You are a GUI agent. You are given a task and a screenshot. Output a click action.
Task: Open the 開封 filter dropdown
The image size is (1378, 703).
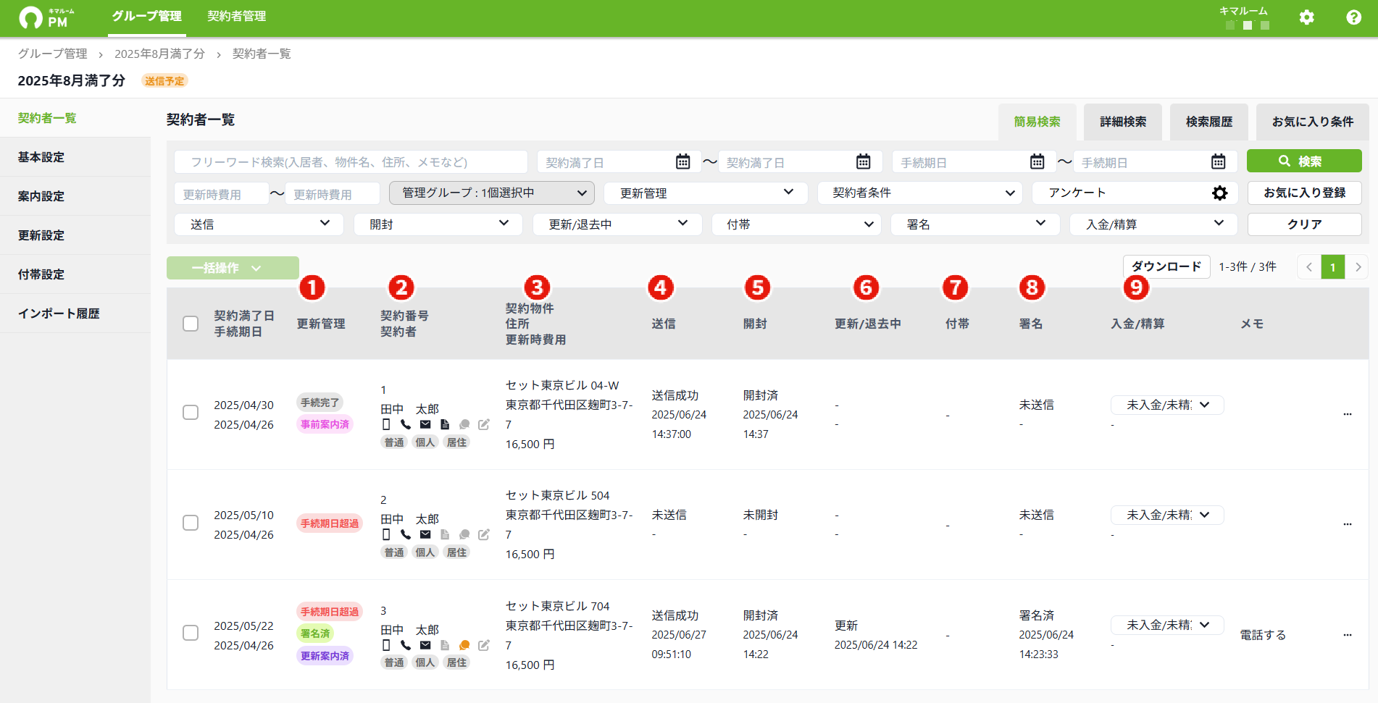438,224
